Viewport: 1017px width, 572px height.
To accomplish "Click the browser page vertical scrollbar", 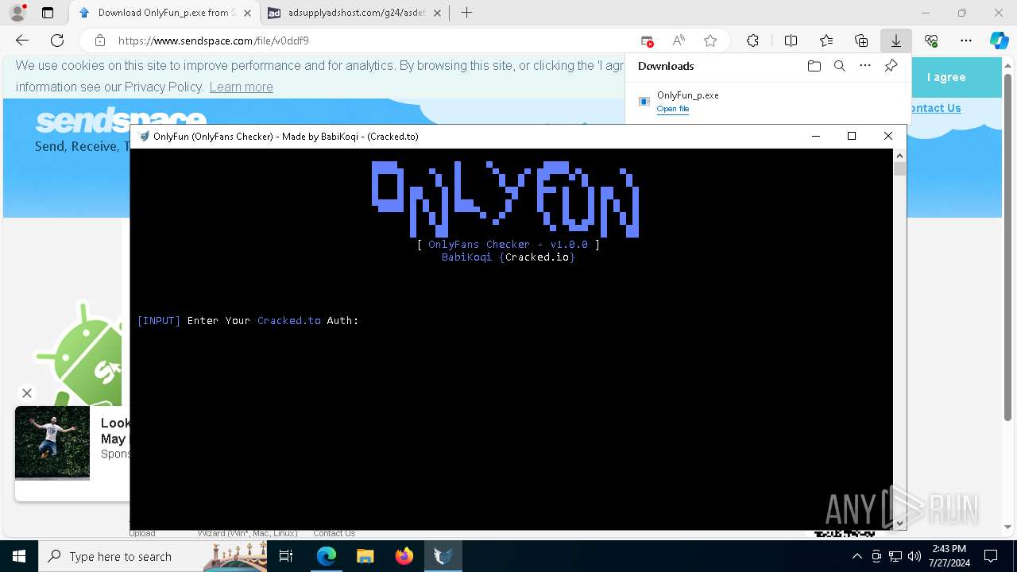I will pyautogui.click(x=1008, y=246).
